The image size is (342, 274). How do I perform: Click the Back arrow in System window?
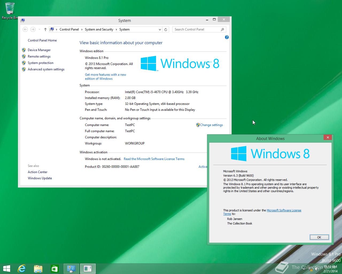[25, 29]
